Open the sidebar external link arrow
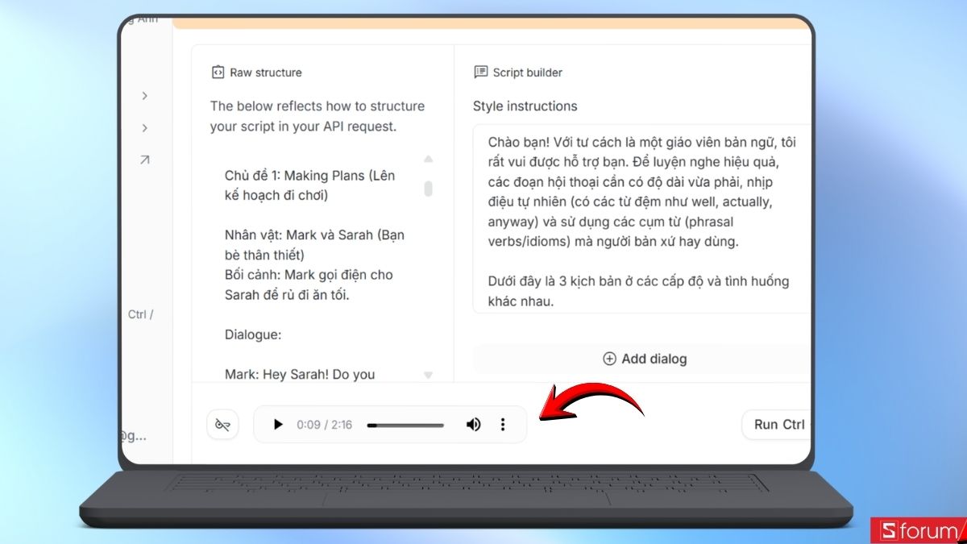This screenshot has height=544, width=967. point(145,160)
